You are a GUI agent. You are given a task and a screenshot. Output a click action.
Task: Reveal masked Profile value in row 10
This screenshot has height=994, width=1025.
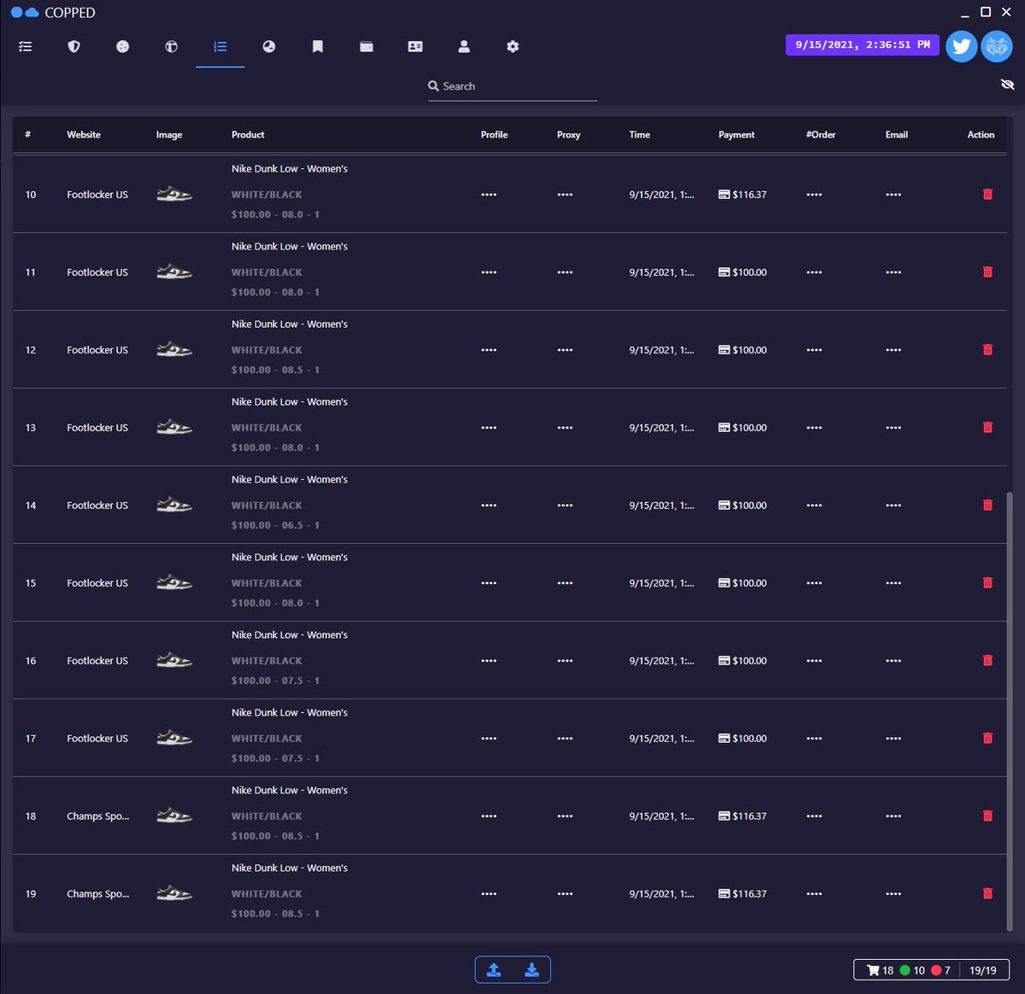click(x=489, y=195)
